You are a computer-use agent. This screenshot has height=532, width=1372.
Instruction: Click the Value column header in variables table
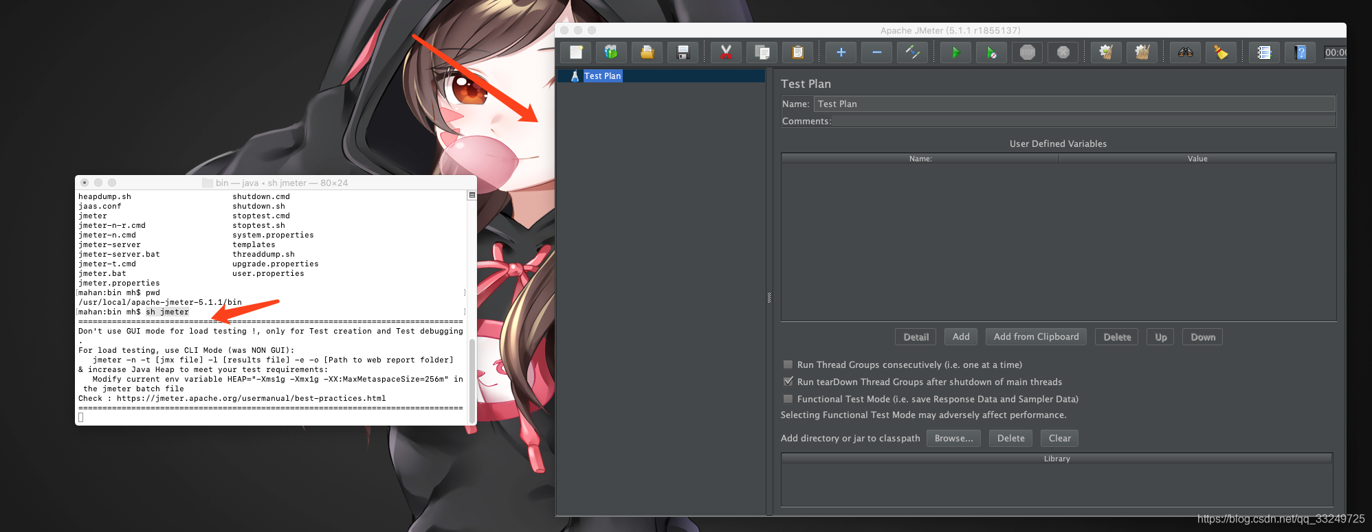point(1197,159)
